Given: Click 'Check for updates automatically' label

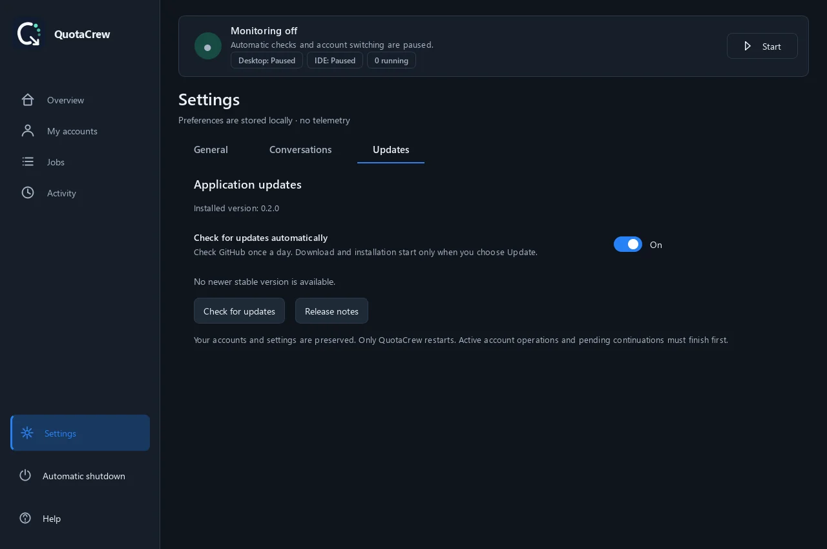Looking at the screenshot, I should 260,238.
